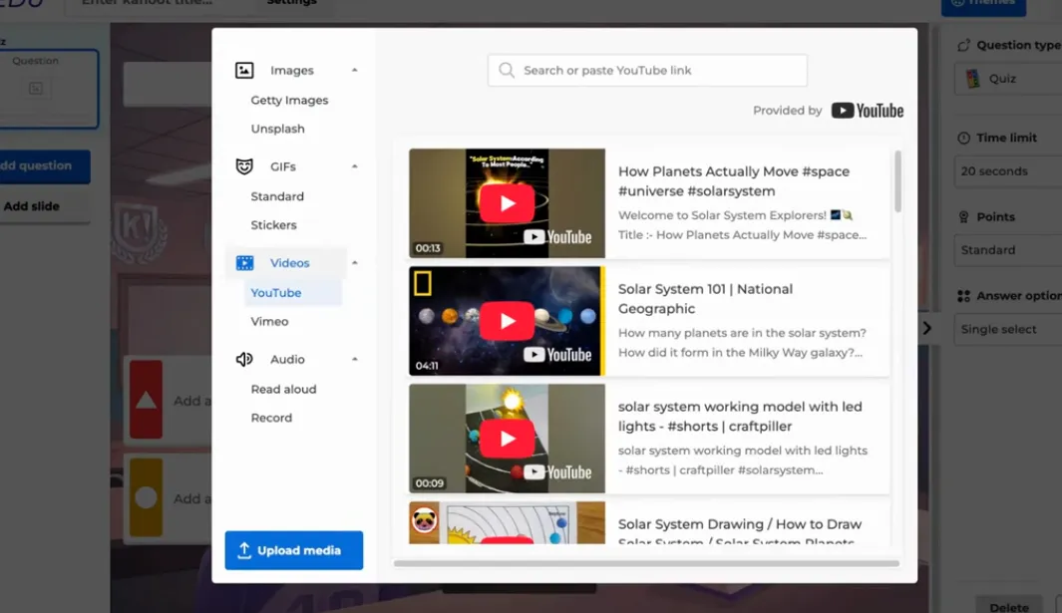This screenshot has height=613, width=1062.
Task: Select Getty Images source
Action: coord(289,101)
